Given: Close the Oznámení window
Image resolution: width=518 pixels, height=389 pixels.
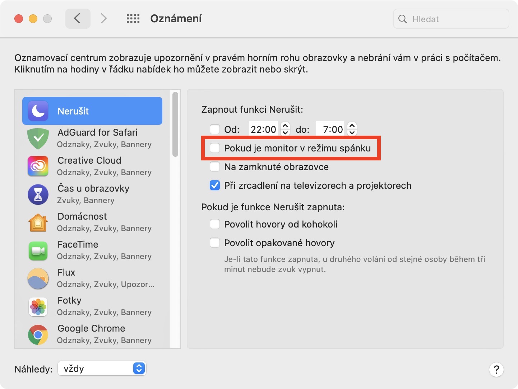Looking at the screenshot, I should [19, 19].
